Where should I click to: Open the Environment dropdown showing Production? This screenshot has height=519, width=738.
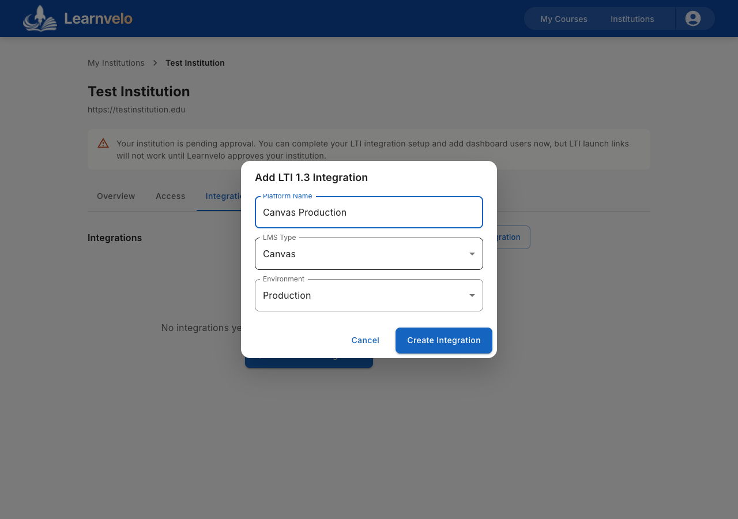369,295
